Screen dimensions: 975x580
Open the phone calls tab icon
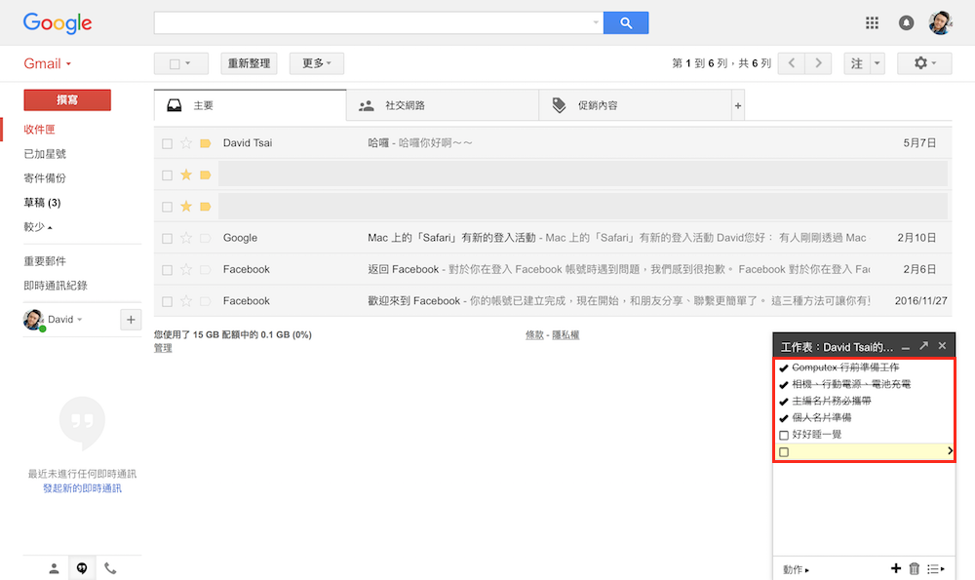(x=110, y=568)
